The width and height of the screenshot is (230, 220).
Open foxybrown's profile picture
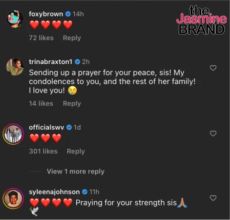coord(15,19)
